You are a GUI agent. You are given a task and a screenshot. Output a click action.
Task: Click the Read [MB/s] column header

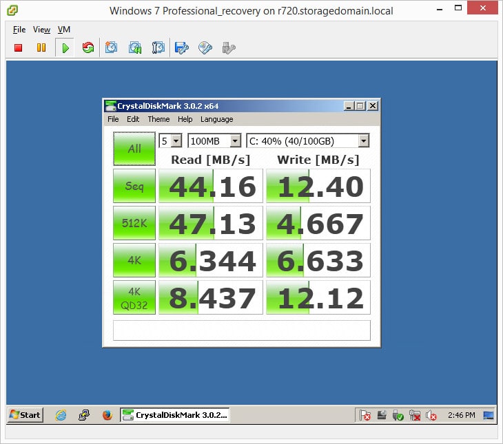point(210,160)
